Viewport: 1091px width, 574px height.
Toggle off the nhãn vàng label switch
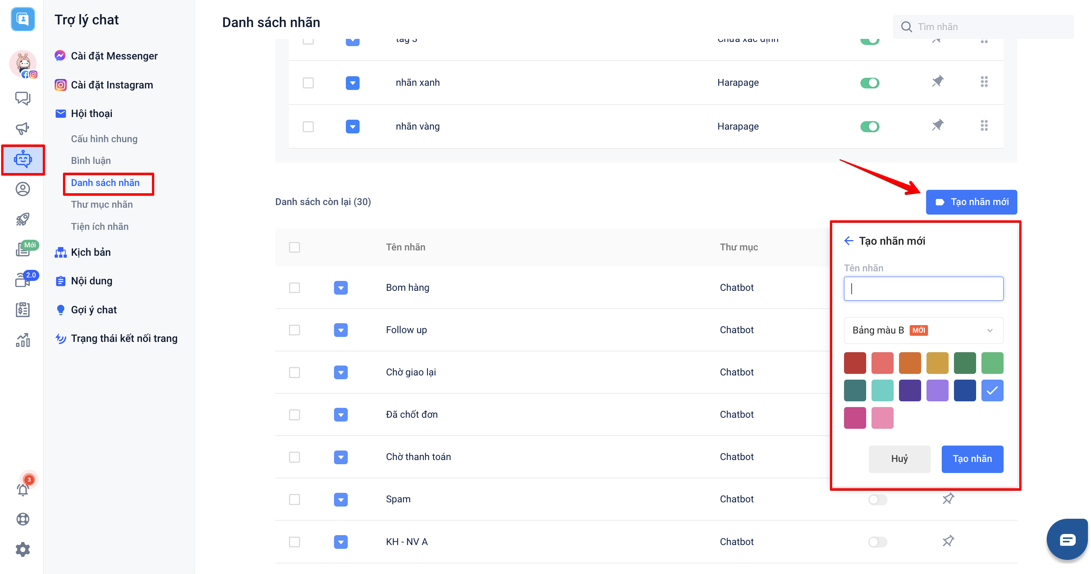point(870,127)
